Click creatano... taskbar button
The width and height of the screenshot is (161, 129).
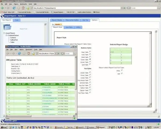pyautogui.click(x=91, y=127)
